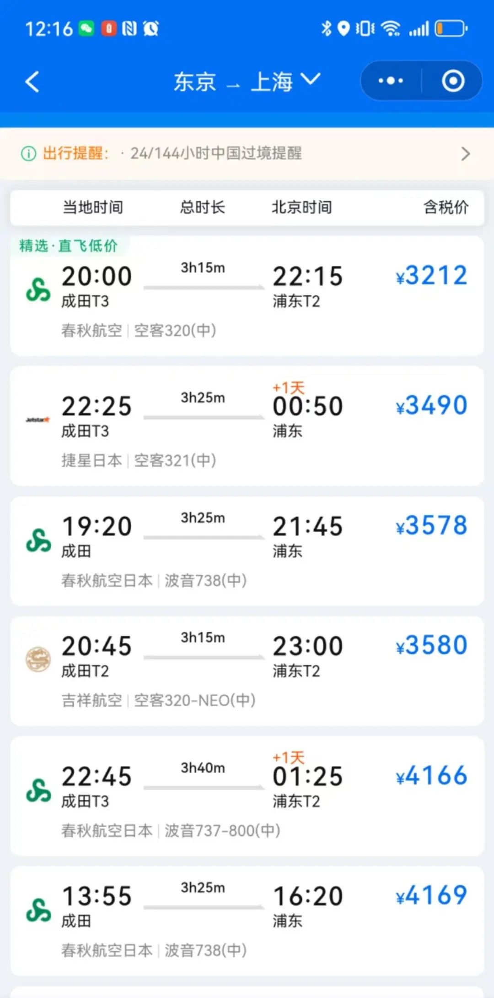
Task: Sort by 当地时间 column
Action: point(93,207)
